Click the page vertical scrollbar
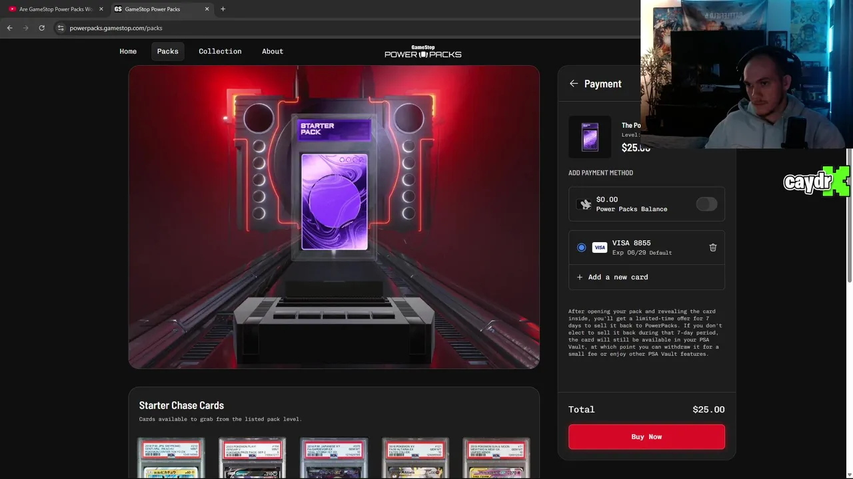853x479 pixels. 850,216
